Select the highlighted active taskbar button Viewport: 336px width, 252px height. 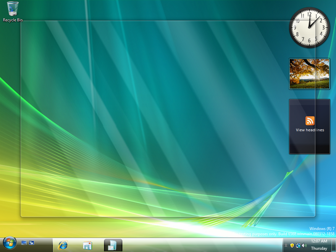(113, 245)
